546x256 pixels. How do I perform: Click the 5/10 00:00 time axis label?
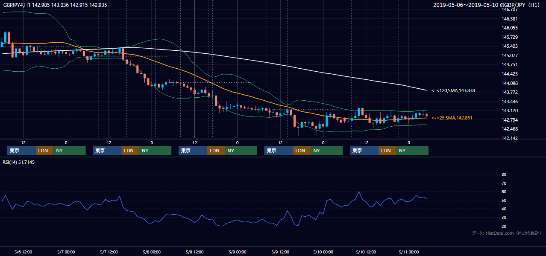click(x=323, y=252)
